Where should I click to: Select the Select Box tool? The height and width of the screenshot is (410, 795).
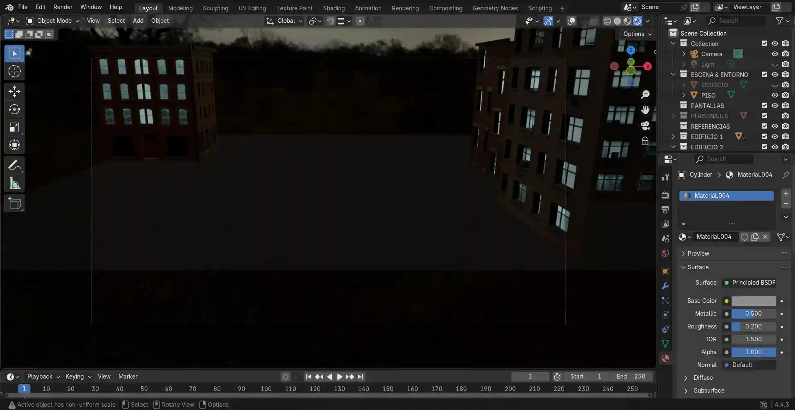point(14,54)
